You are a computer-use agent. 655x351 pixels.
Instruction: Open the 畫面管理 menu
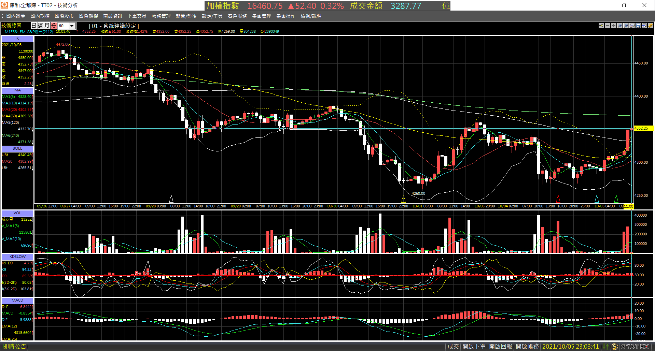pos(262,16)
